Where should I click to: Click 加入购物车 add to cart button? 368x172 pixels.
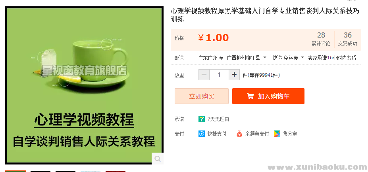pos(268,96)
